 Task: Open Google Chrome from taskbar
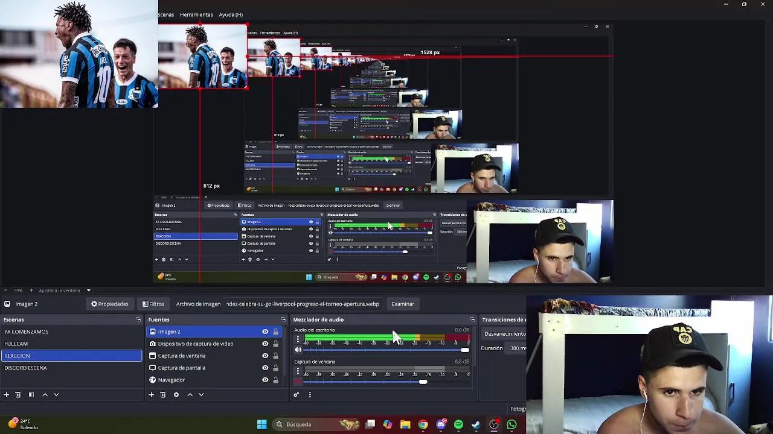tap(423, 424)
